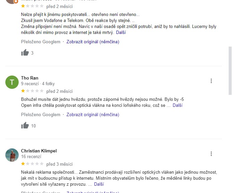Viewport: 239px width, 193px height.
Task: Click Christian Klimpel's one-star rating
Action: tap(32, 164)
